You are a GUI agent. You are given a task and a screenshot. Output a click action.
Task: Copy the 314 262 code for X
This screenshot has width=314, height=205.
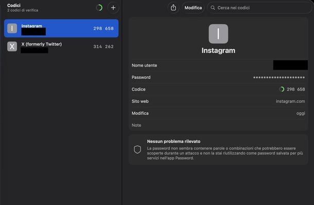pyautogui.click(x=103, y=46)
